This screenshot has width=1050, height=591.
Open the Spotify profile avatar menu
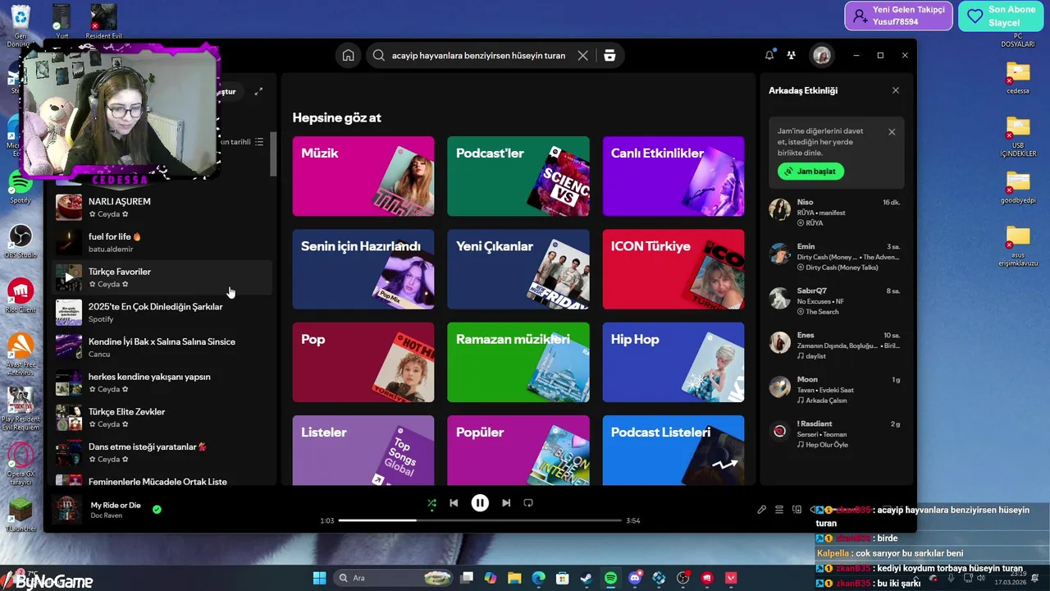click(821, 55)
